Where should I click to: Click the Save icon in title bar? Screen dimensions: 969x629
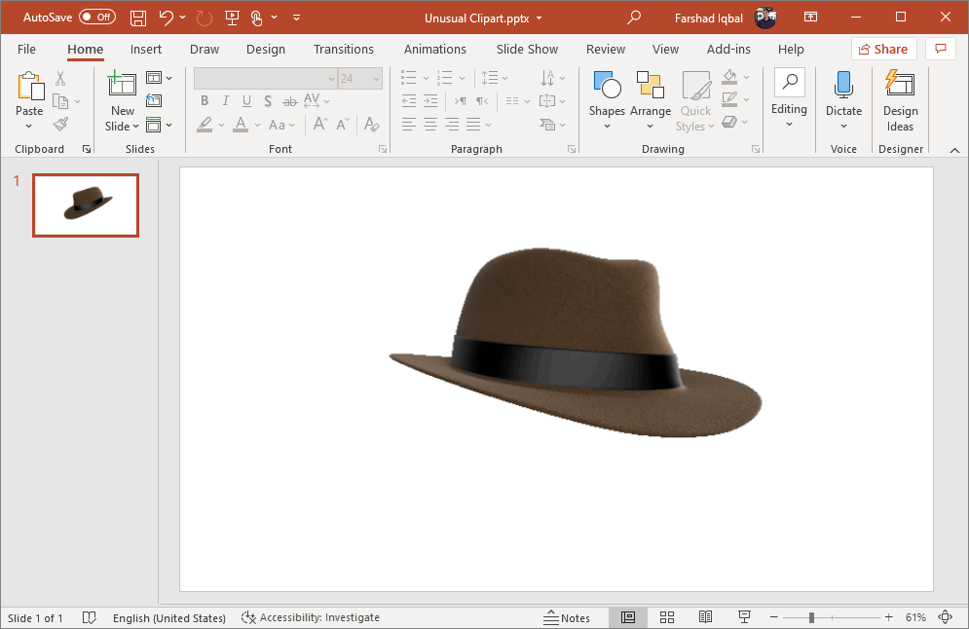click(x=138, y=18)
